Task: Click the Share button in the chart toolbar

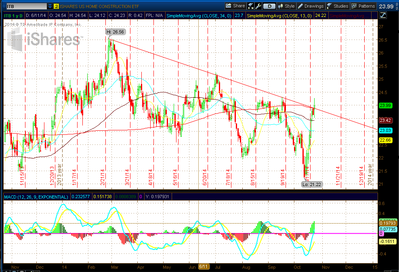Action: (235, 6)
